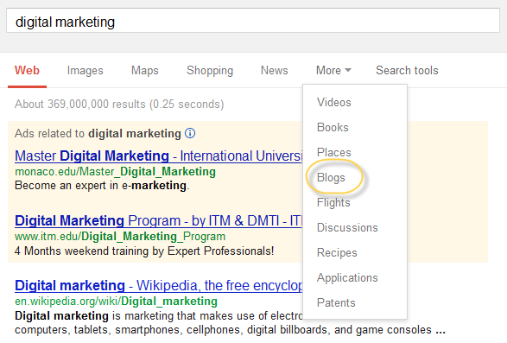This screenshot has width=507, height=343.
Task: Open Master Digital Marketing ad link
Action: pos(158,156)
